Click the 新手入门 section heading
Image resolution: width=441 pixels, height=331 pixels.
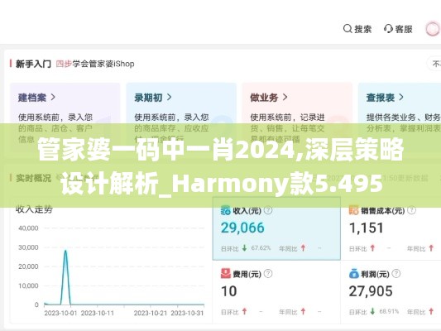pos(33,64)
